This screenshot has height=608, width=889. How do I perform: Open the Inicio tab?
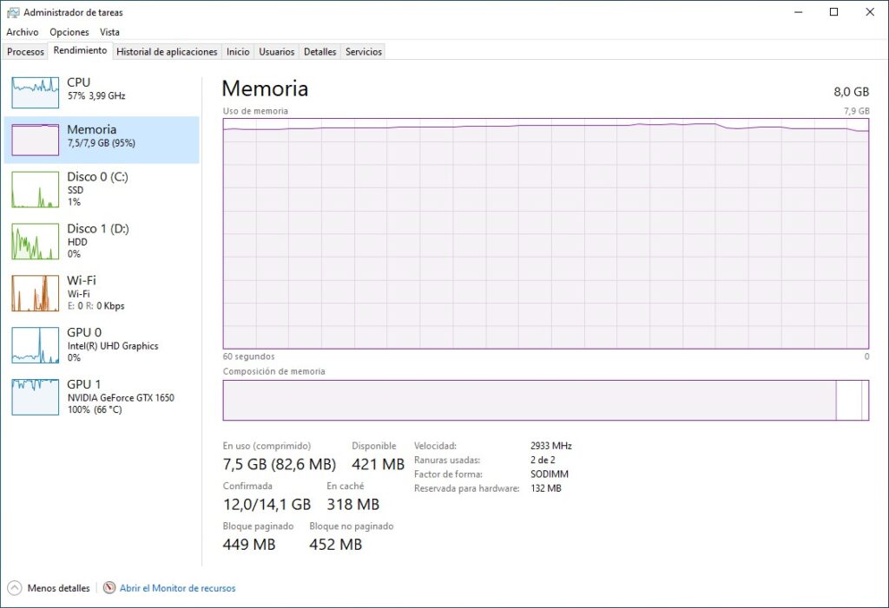pos(237,51)
